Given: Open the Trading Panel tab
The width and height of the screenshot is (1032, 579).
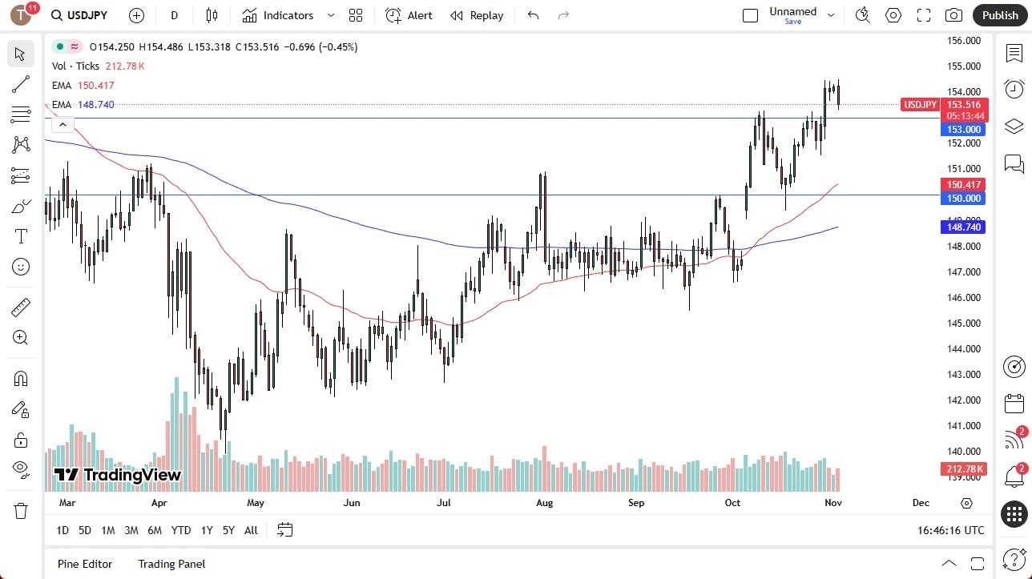Looking at the screenshot, I should pos(171,564).
